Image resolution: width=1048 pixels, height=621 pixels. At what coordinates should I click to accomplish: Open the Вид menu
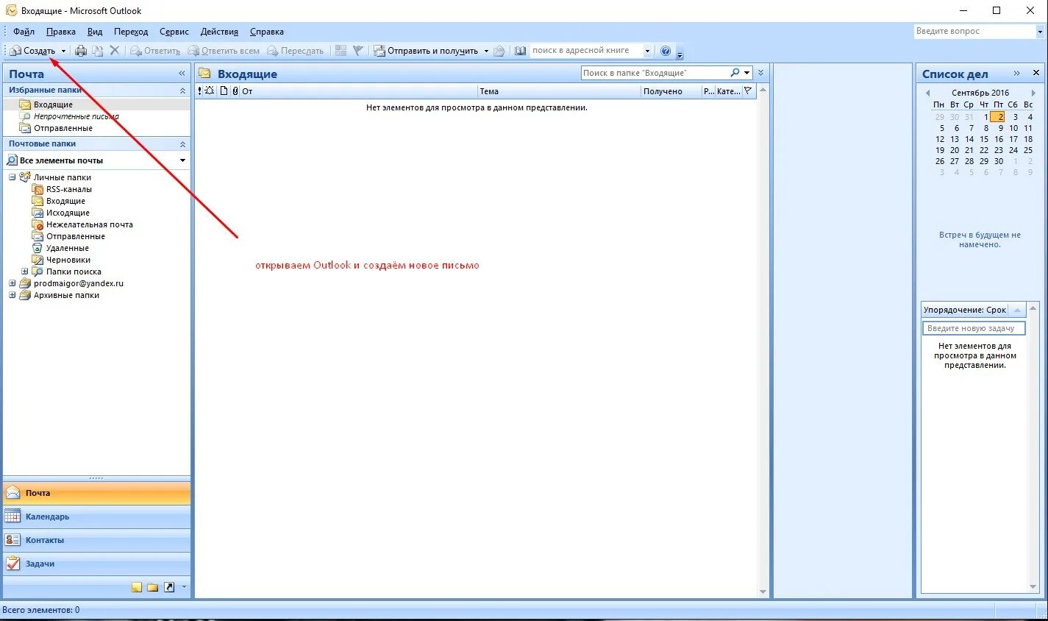point(95,32)
